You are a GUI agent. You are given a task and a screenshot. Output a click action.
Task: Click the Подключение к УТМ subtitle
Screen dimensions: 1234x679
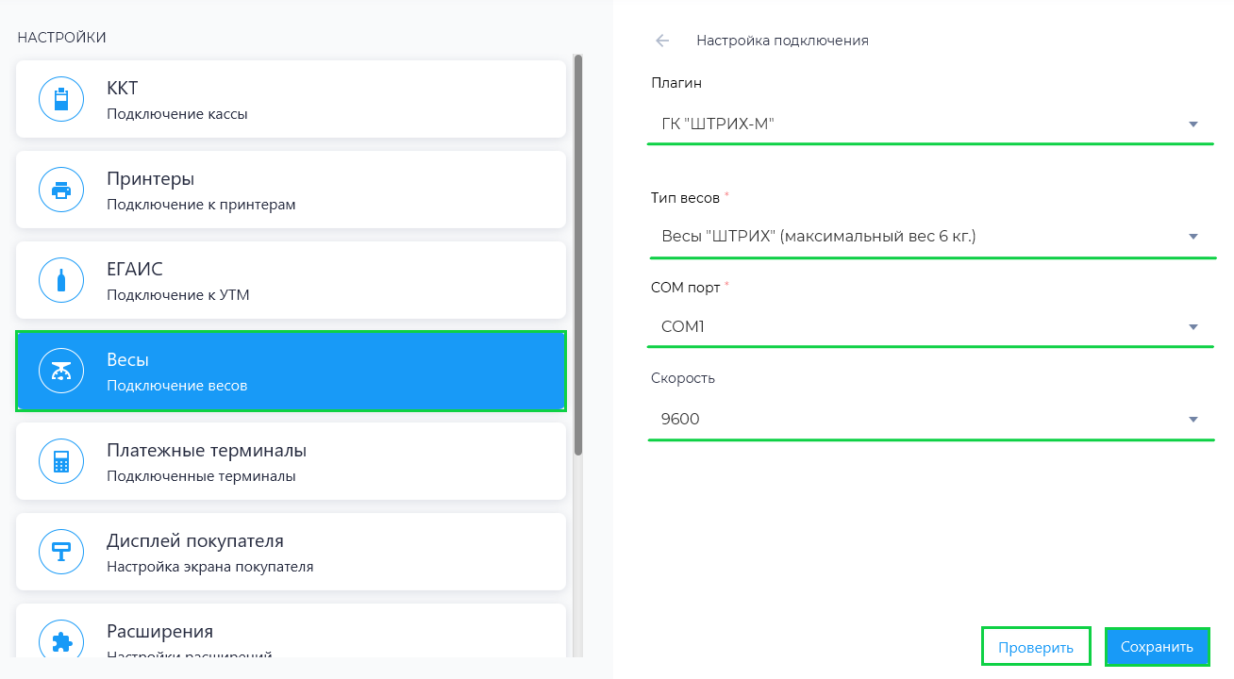click(x=178, y=295)
